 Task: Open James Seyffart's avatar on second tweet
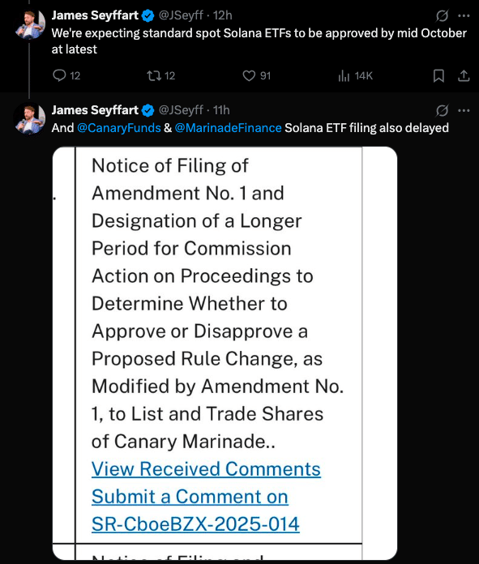point(30,118)
